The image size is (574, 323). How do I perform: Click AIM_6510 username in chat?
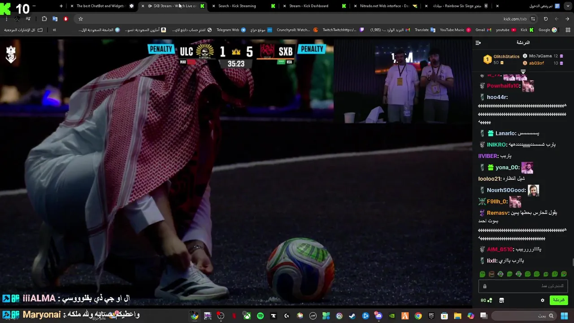click(500, 249)
